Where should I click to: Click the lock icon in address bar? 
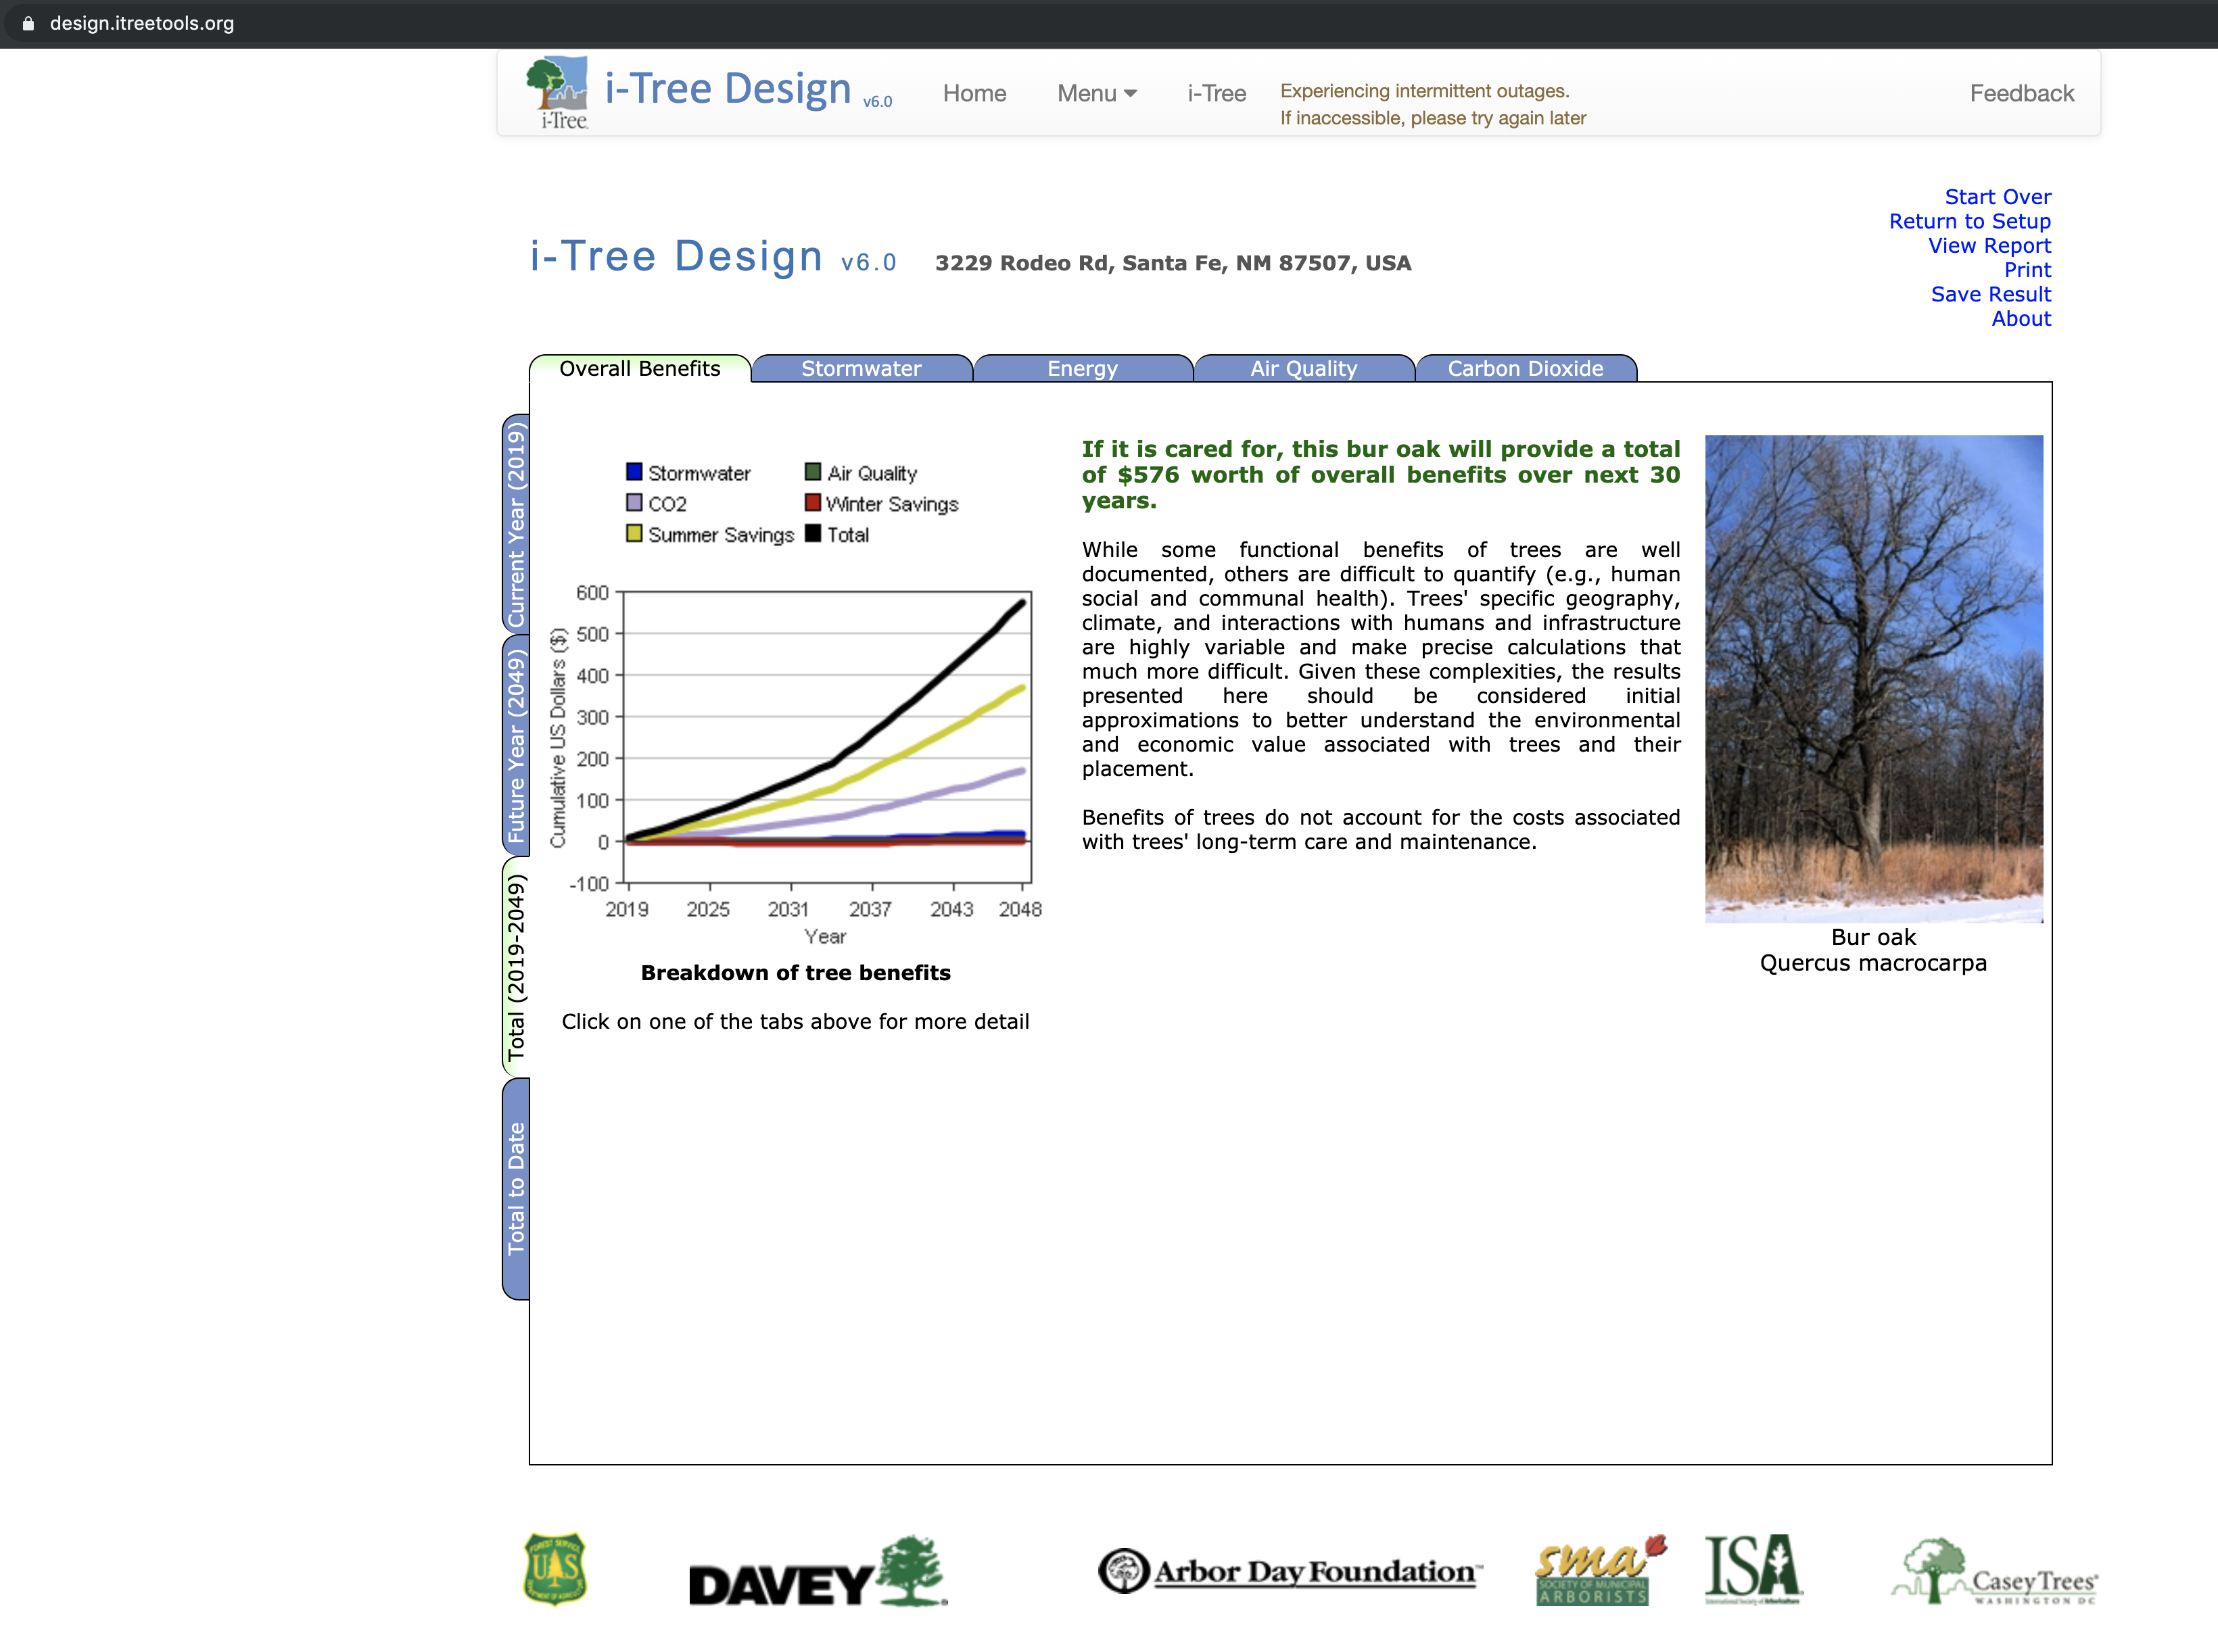click(x=28, y=23)
